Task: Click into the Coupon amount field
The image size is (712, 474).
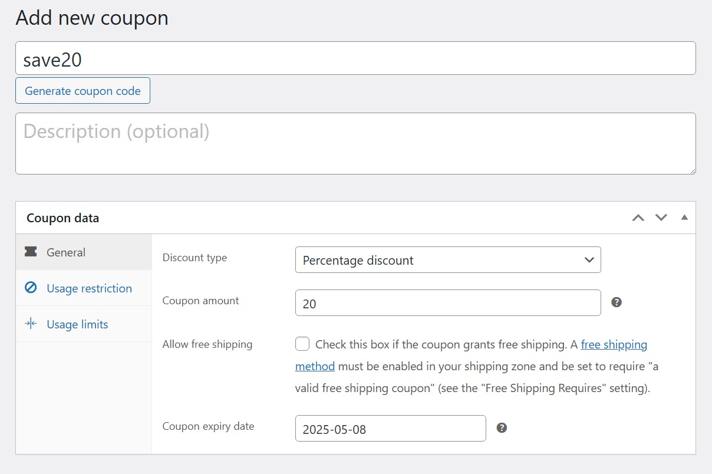Action: tap(448, 303)
